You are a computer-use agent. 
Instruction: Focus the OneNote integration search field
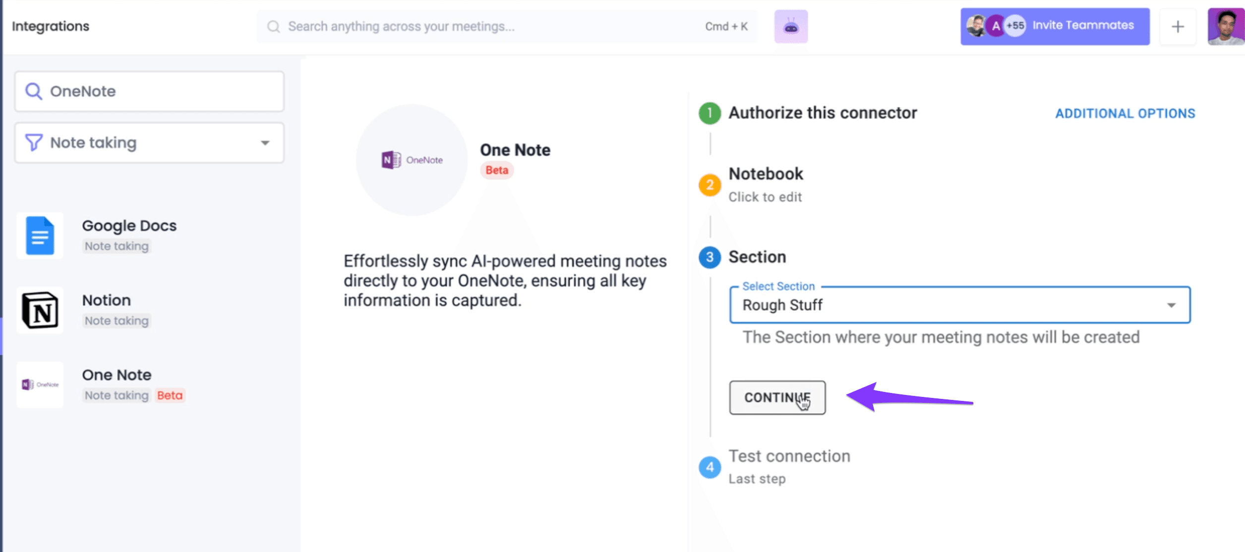[x=149, y=91]
